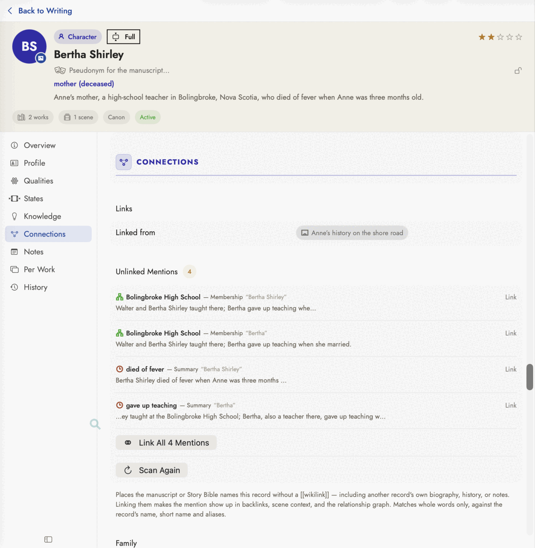Collapse the sidebar panel icon
Viewport: 535px width, 548px height.
(x=48, y=539)
